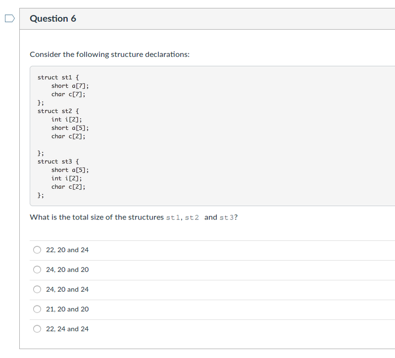The height and width of the screenshot is (358, 395).
Task: Click the 'int i[2];' line inside st3
Action: 66,179
